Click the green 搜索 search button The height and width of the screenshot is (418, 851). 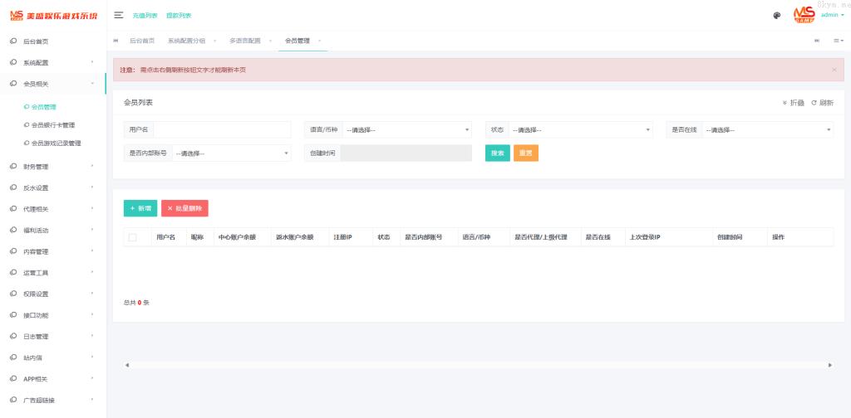pyautogui.click(x=497, y=153)
